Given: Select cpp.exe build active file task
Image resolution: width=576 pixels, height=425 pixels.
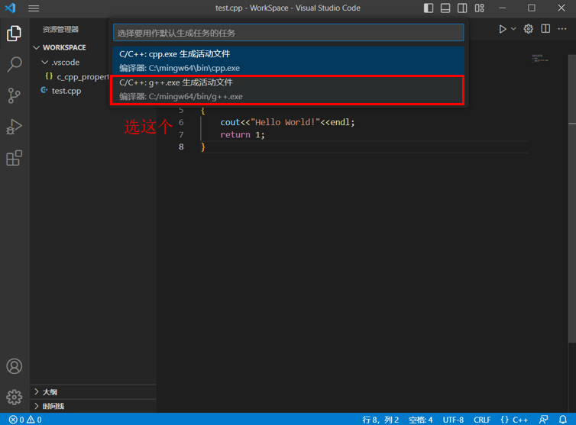Looking at the screenshot, I should (x=288, y=61).
